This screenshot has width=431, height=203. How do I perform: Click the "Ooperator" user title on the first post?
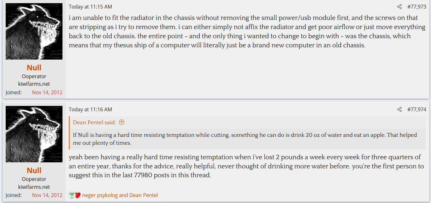coord(34,76)
